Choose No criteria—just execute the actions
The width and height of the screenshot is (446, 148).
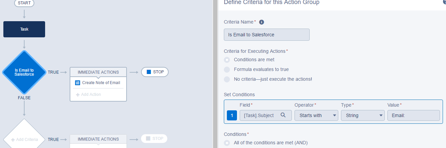pyautogui.click(x=227, y=79)
